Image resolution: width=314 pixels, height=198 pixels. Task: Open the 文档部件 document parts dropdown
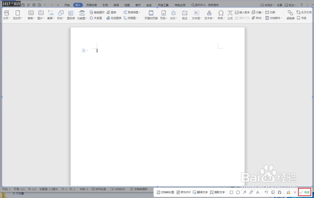tap(274, 18)
